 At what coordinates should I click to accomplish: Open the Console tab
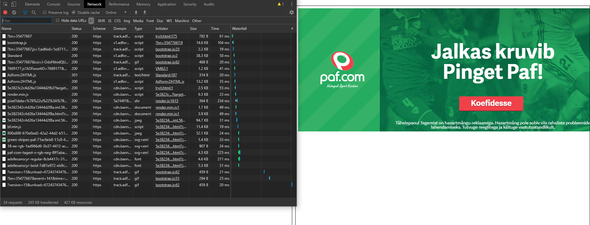(x=53, y=4)
